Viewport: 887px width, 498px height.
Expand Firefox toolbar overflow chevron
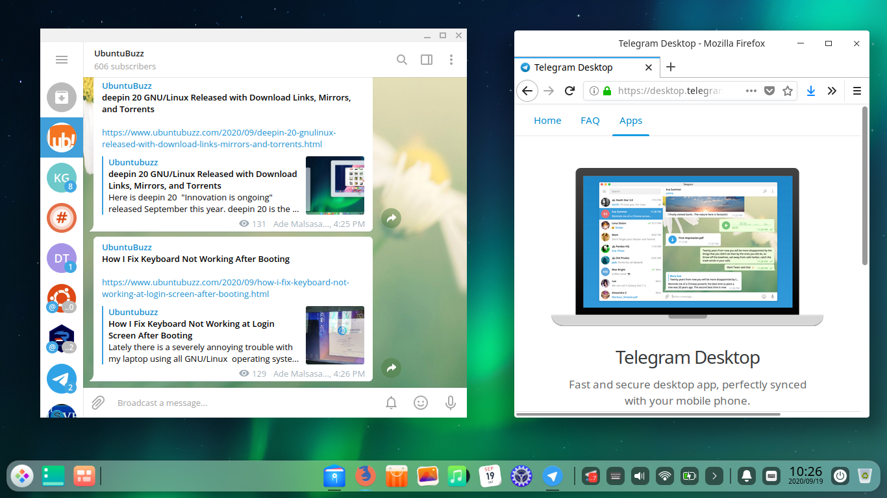(832, 91)
